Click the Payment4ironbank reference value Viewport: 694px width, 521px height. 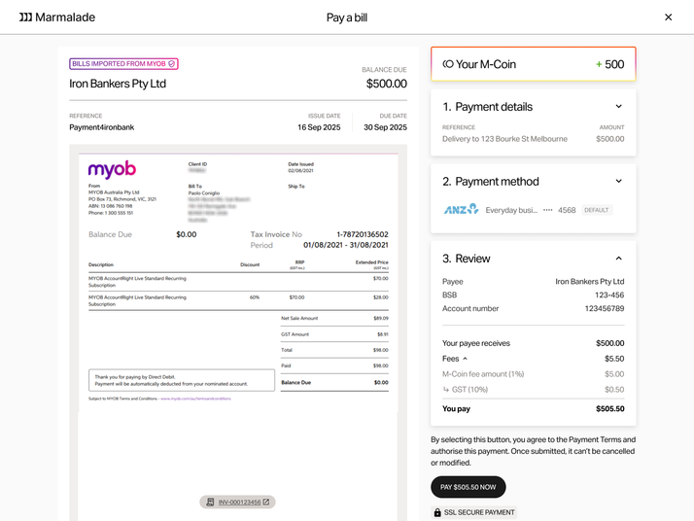click(101, 127)
